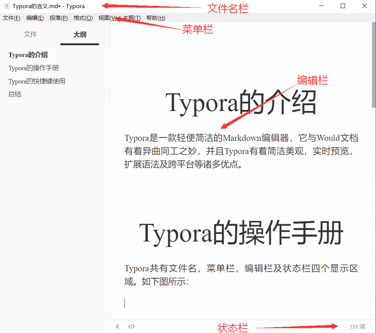Select the 大纲 sidebar tab
Screen dimensions: 376x333
coord(79,34)
